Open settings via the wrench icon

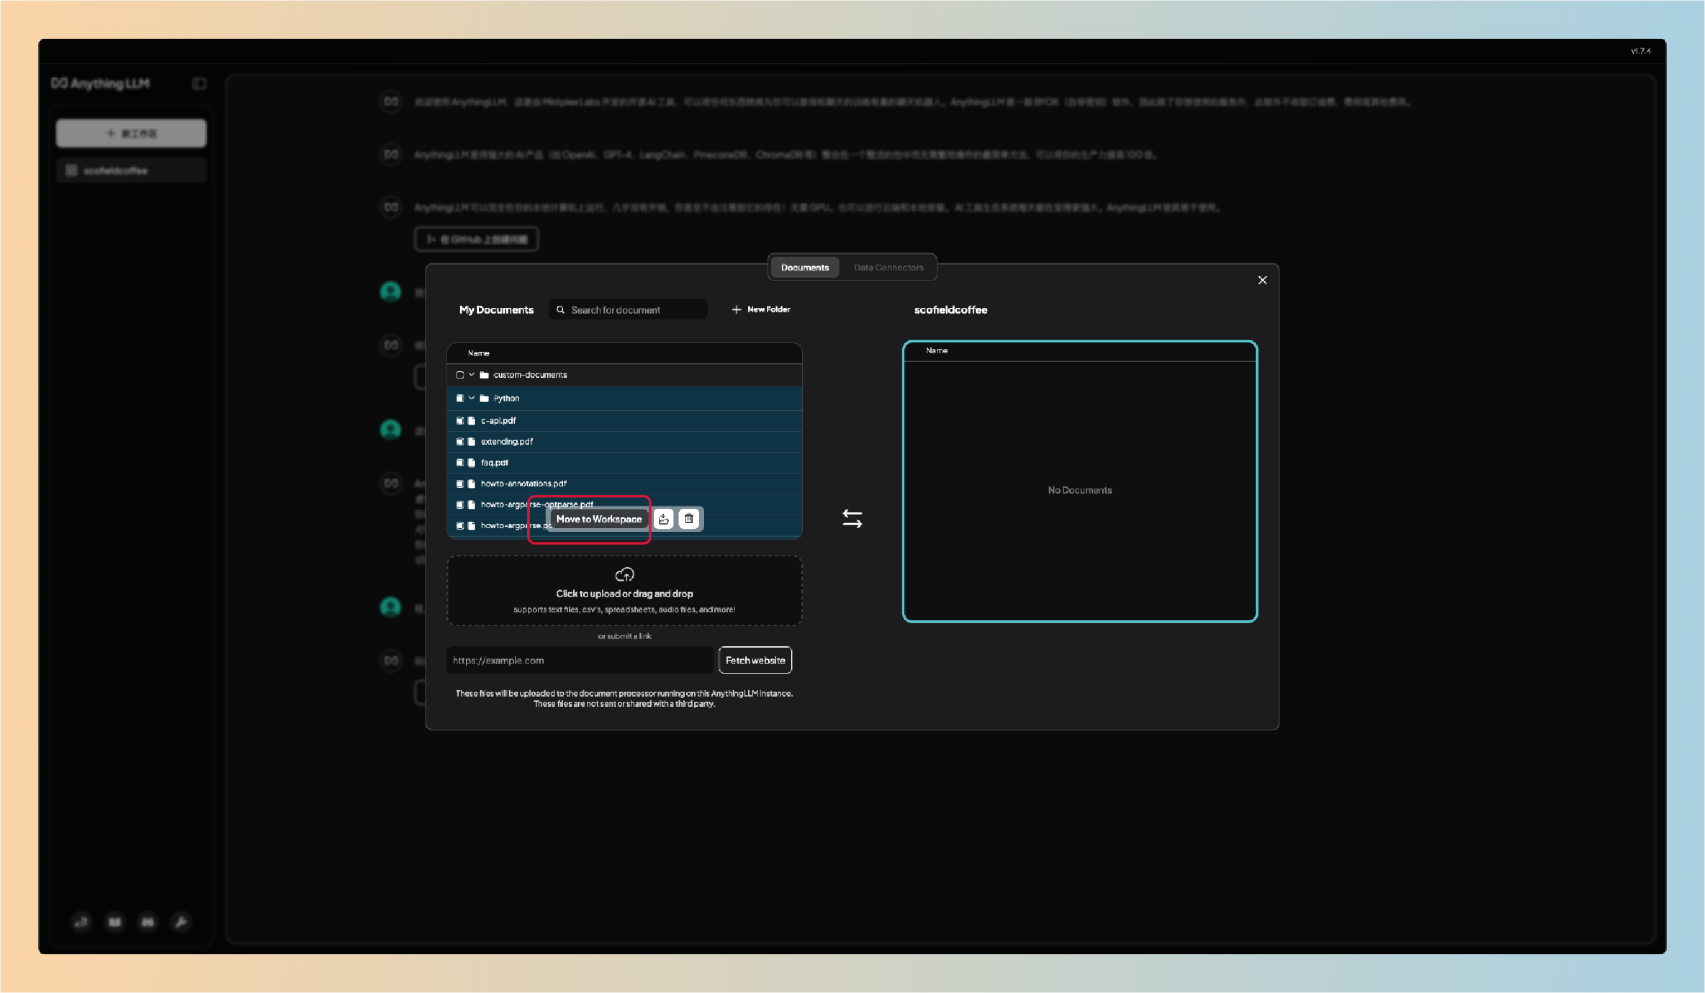pos(181,921)
